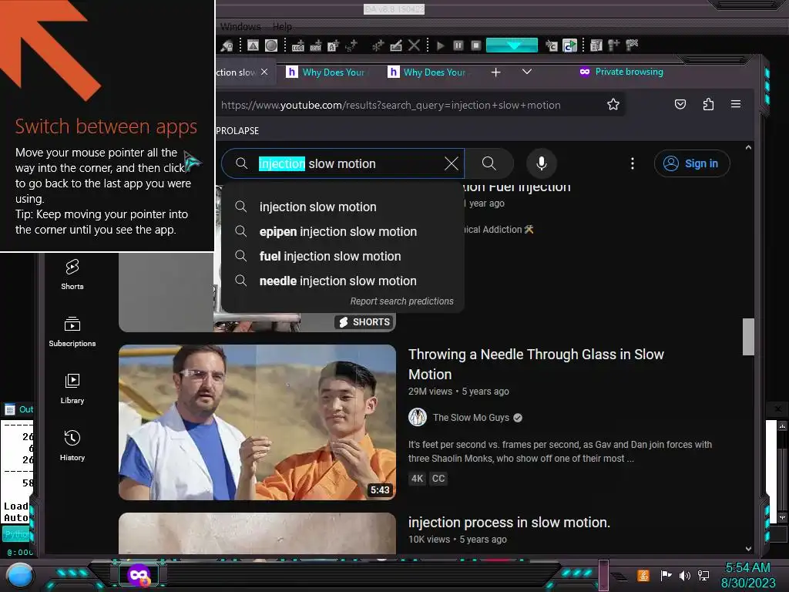Click the remove plug breakpoint icon
The width and height of the screenshot is (789, 592).
[632, 45]
